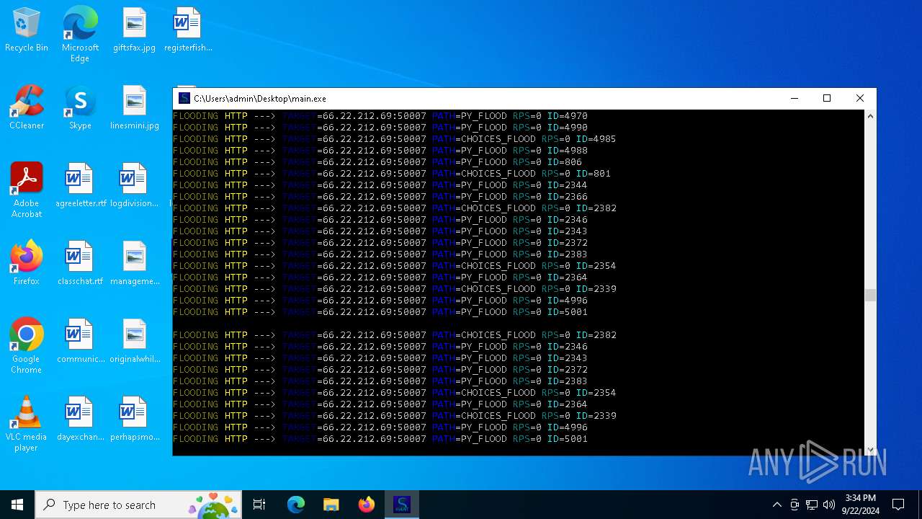This screenshot has height=519, width=922.
Task: Select the giftsfax.jpg desktop file
Action: click(x=134, y=30)
